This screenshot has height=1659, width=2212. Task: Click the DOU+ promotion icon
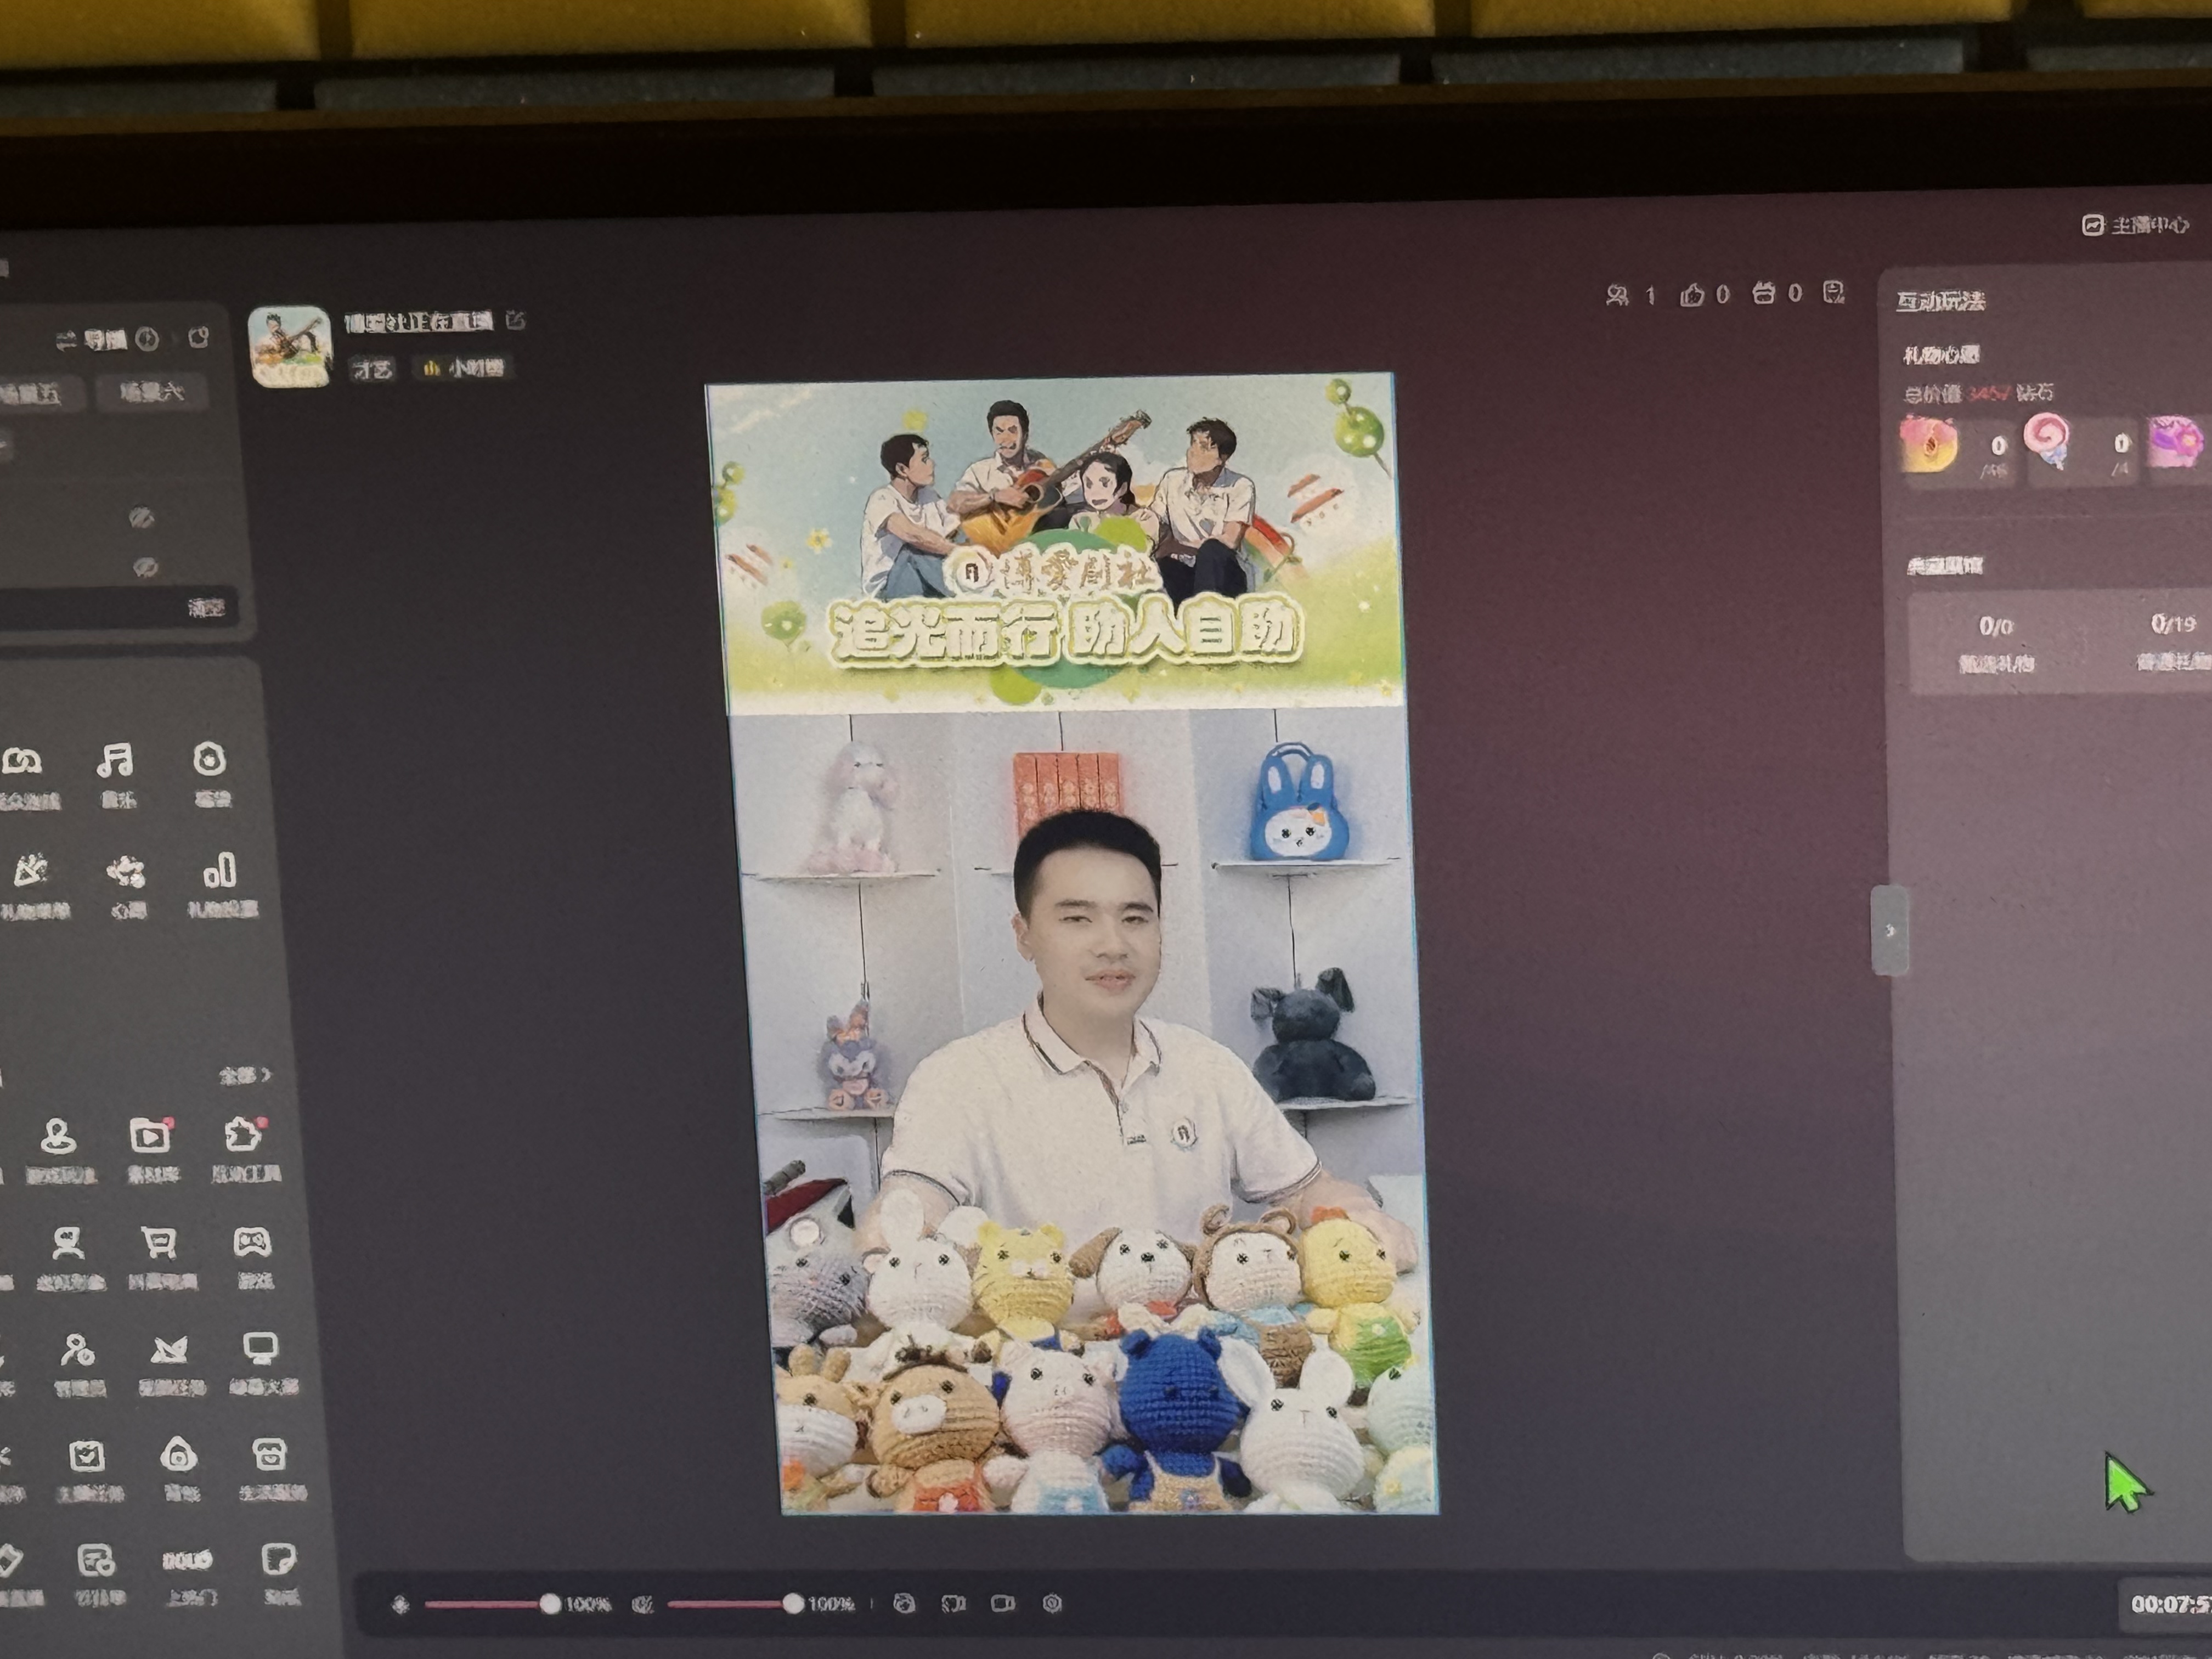[x=187, y=1560]
